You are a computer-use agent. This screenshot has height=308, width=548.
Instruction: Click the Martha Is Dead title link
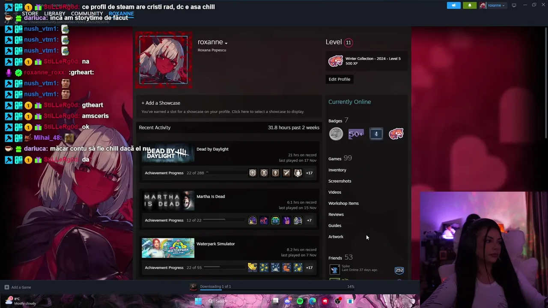pos(211,197)
